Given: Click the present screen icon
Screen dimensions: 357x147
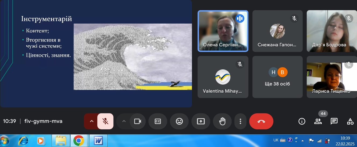Looking at the screenshot, I should (x=201, y=121).
